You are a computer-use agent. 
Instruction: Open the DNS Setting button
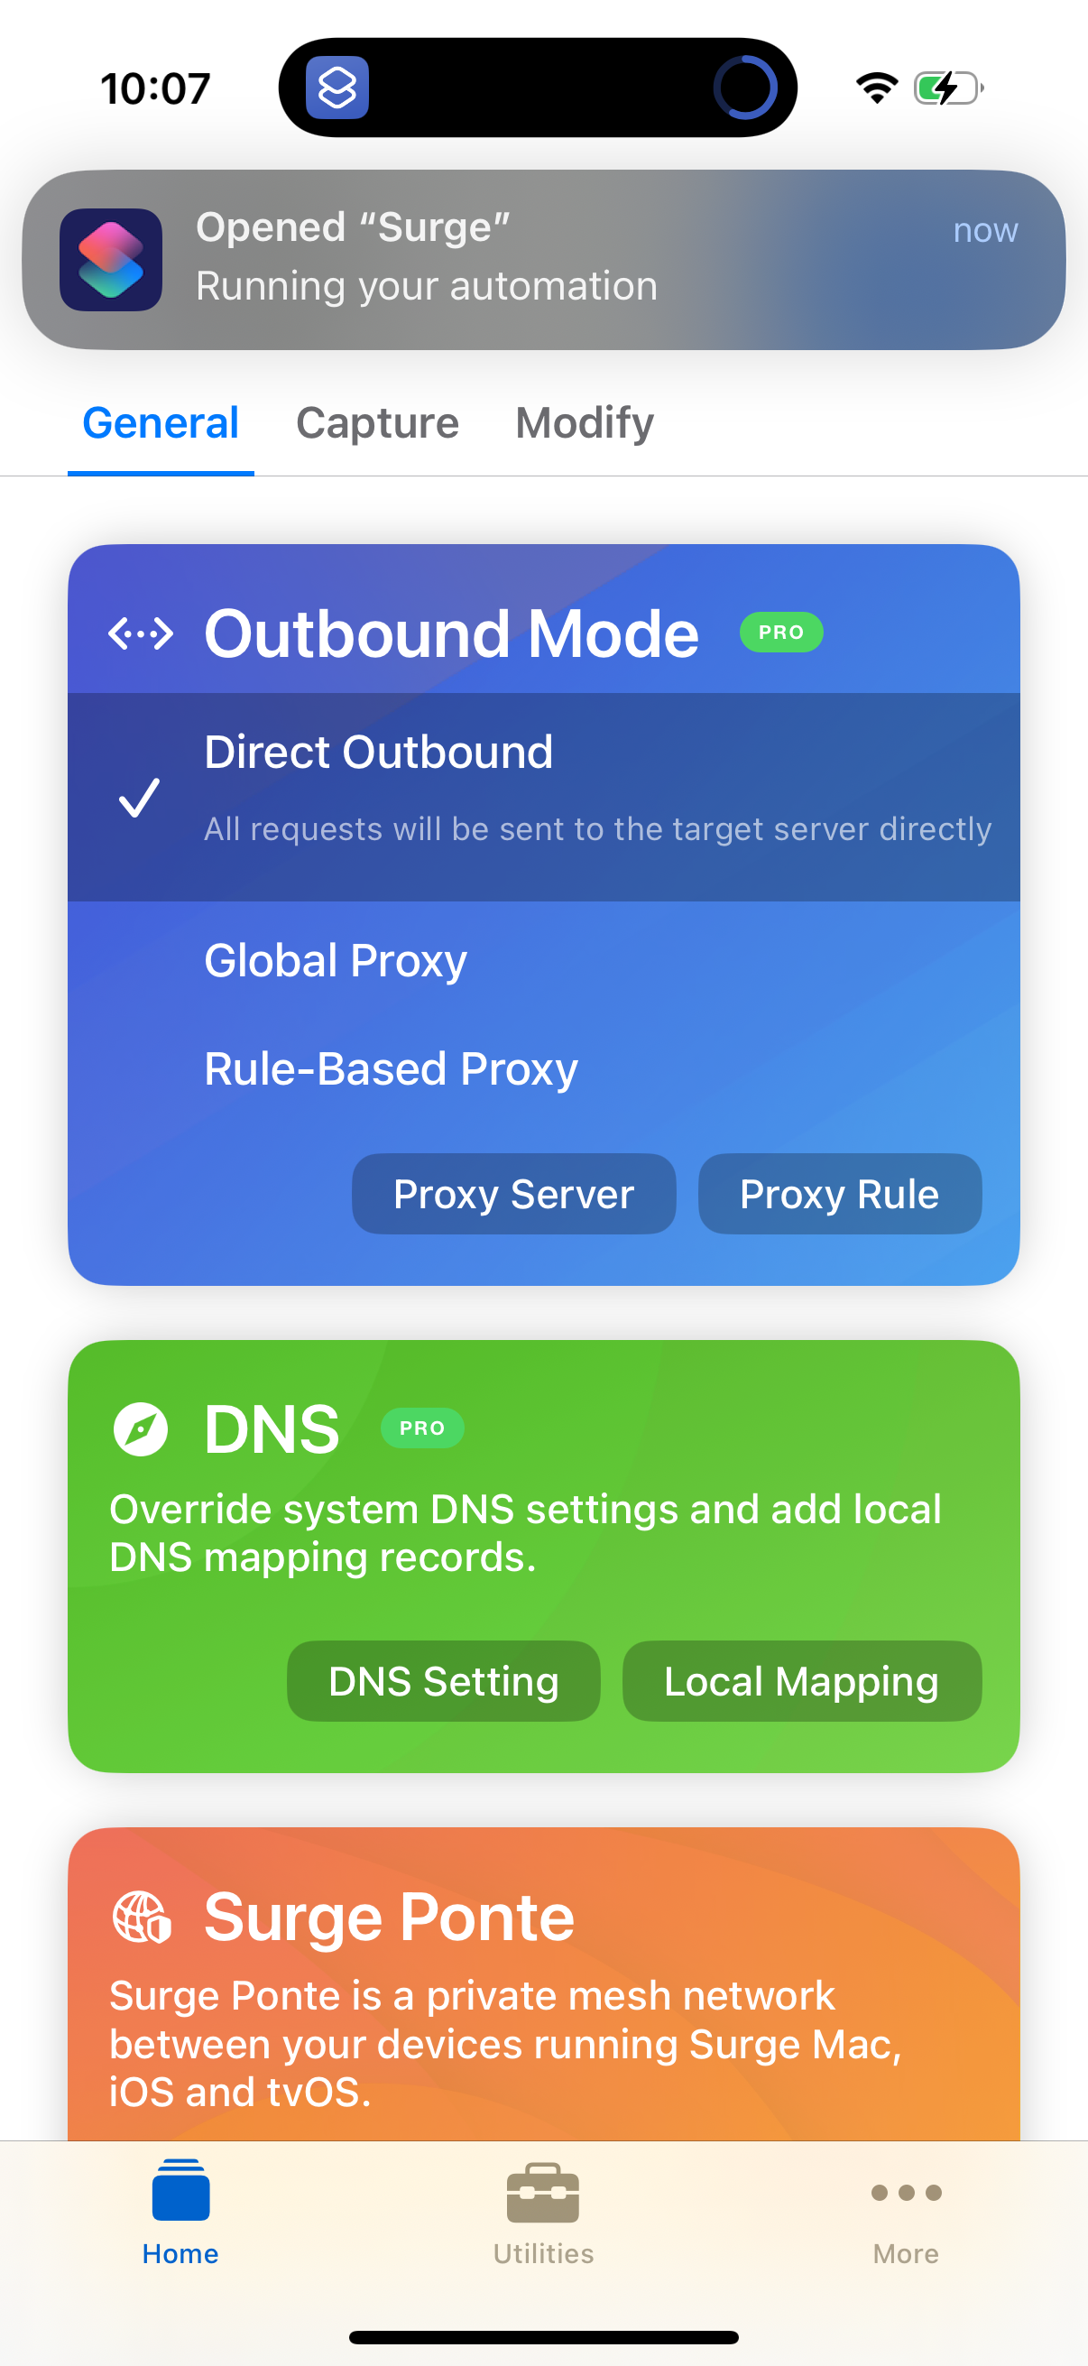[x=445, y=1682]
